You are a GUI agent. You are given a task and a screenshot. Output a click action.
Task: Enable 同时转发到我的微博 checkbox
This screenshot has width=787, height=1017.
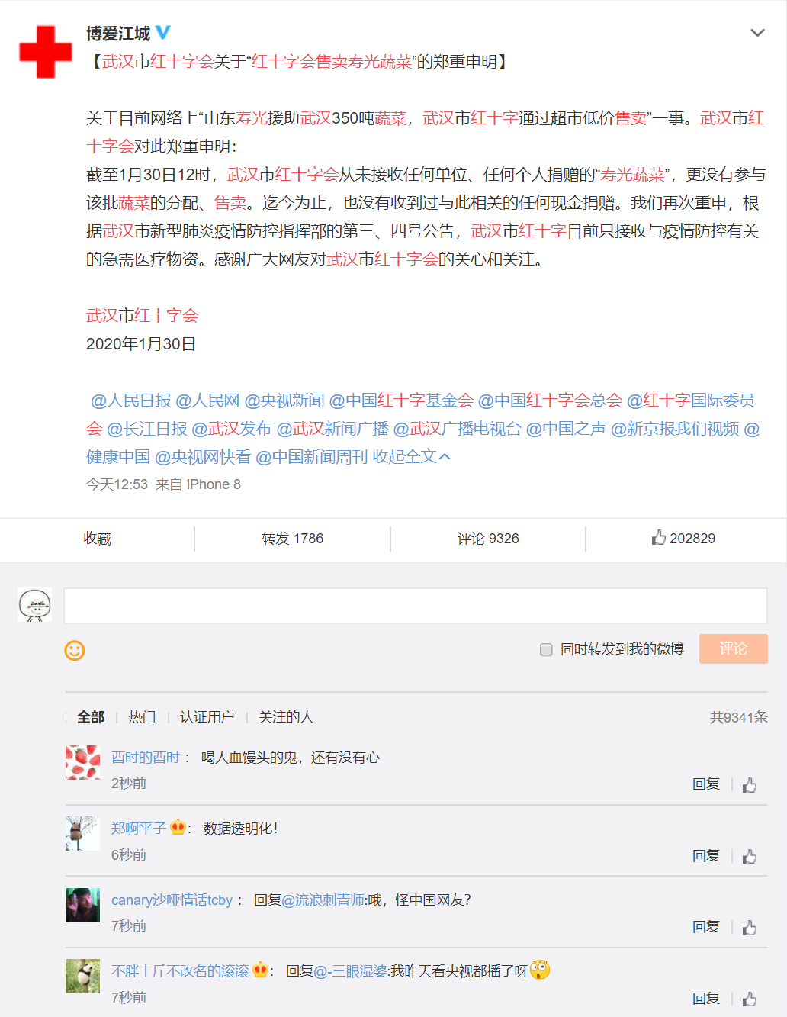pyautogui.click(x=546, y=649)
